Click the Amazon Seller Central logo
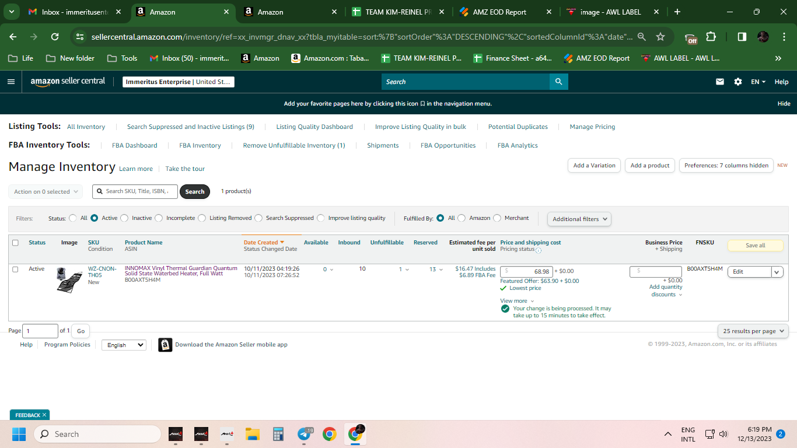 [x=68, y=81]
